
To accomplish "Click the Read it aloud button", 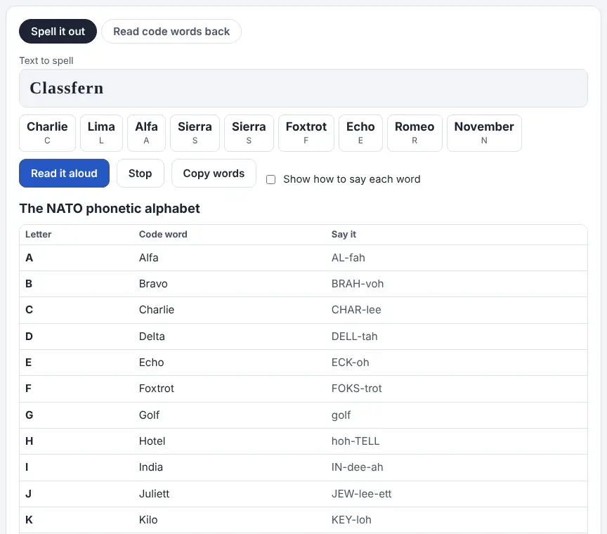I will click(x=64, y=173).
